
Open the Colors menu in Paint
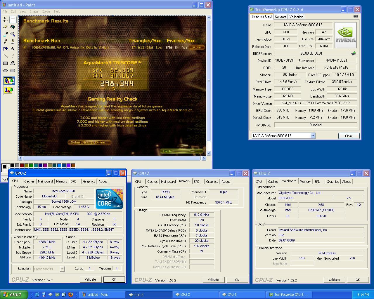(46, 11)
